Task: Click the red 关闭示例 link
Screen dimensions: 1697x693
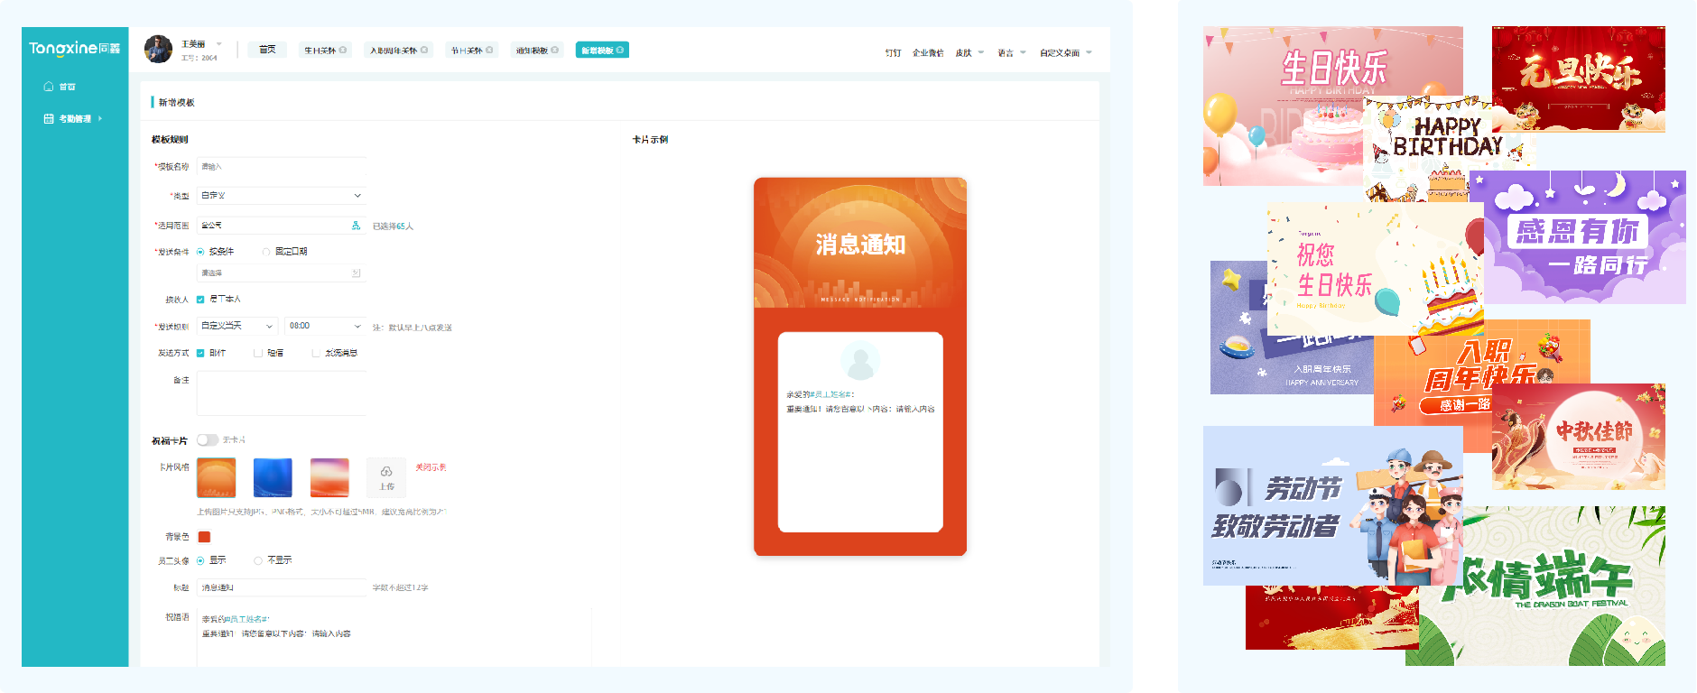Action: pos(431,467)
